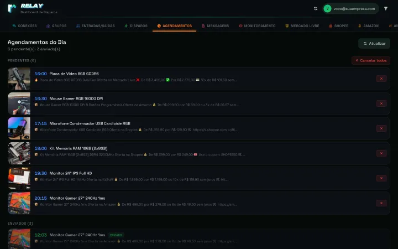Open the Amazon tab
Viewport: 398px width, 249px height.
368,26
